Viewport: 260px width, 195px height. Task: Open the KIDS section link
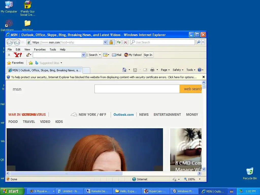pos(59,122)
